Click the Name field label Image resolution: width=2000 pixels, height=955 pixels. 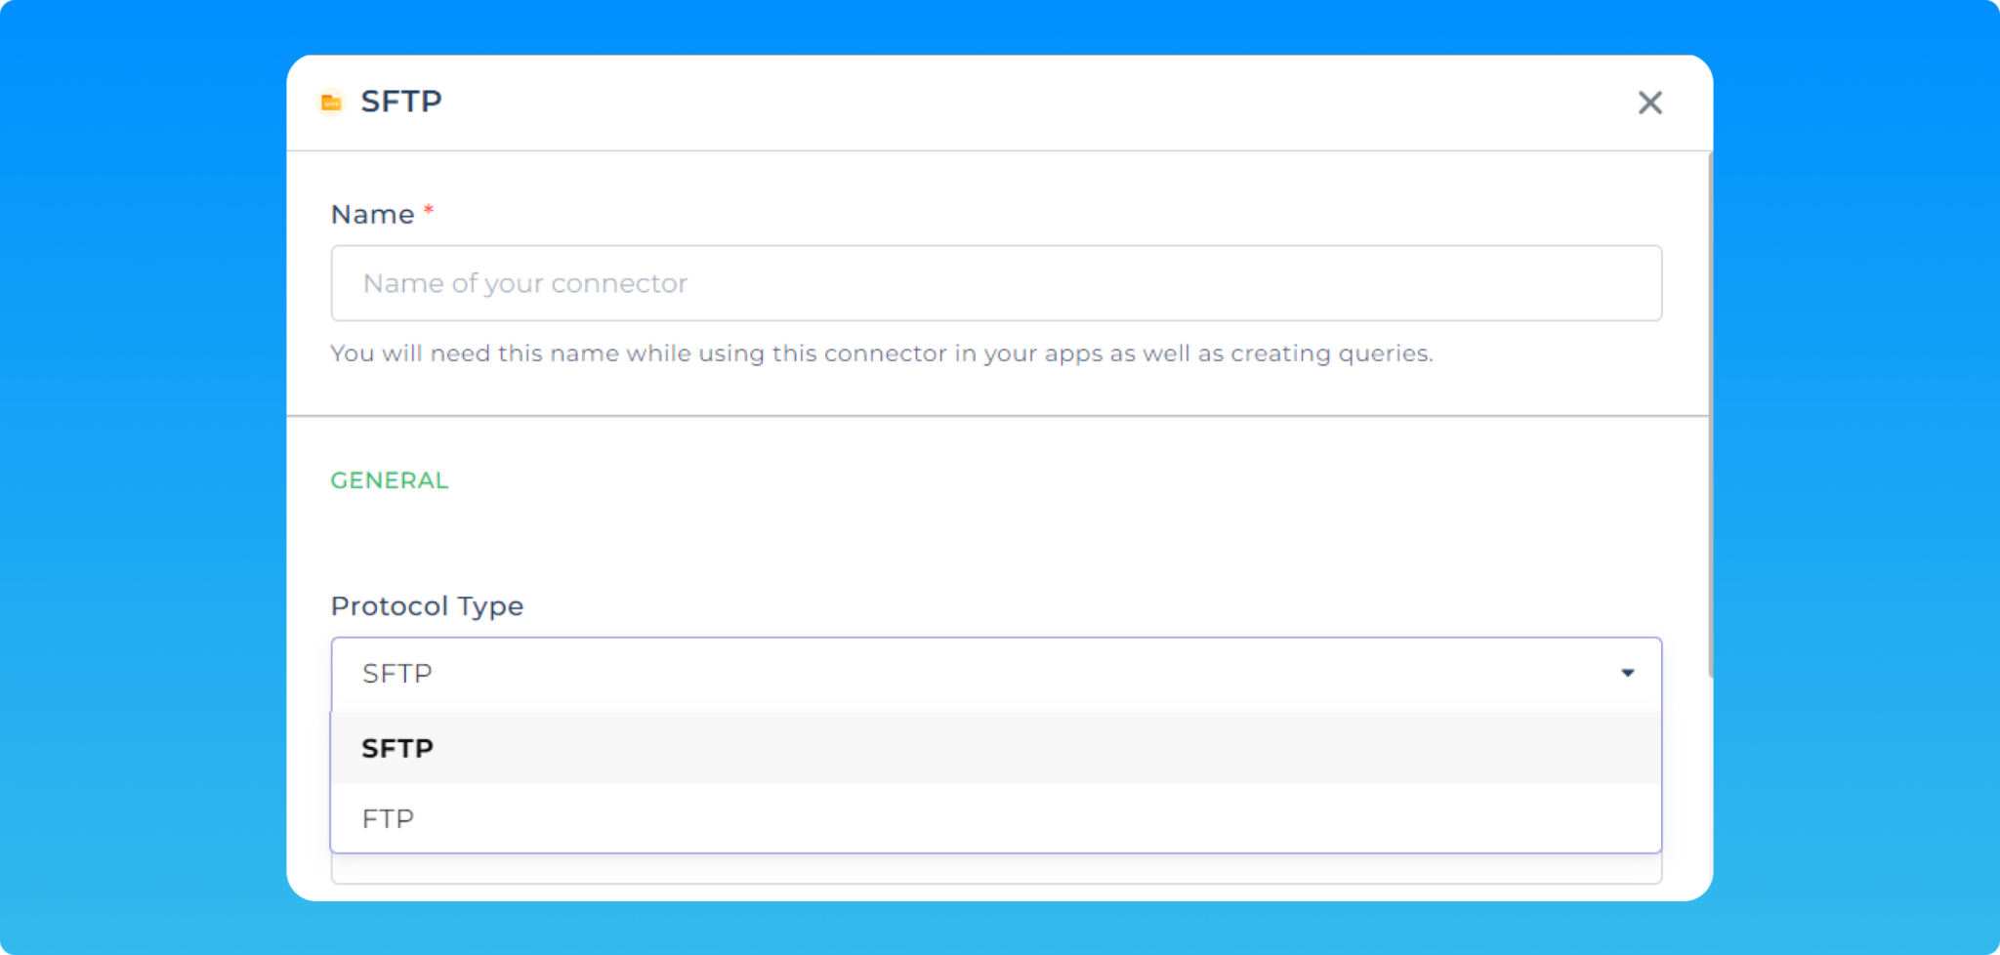click(x=372, y=215)
